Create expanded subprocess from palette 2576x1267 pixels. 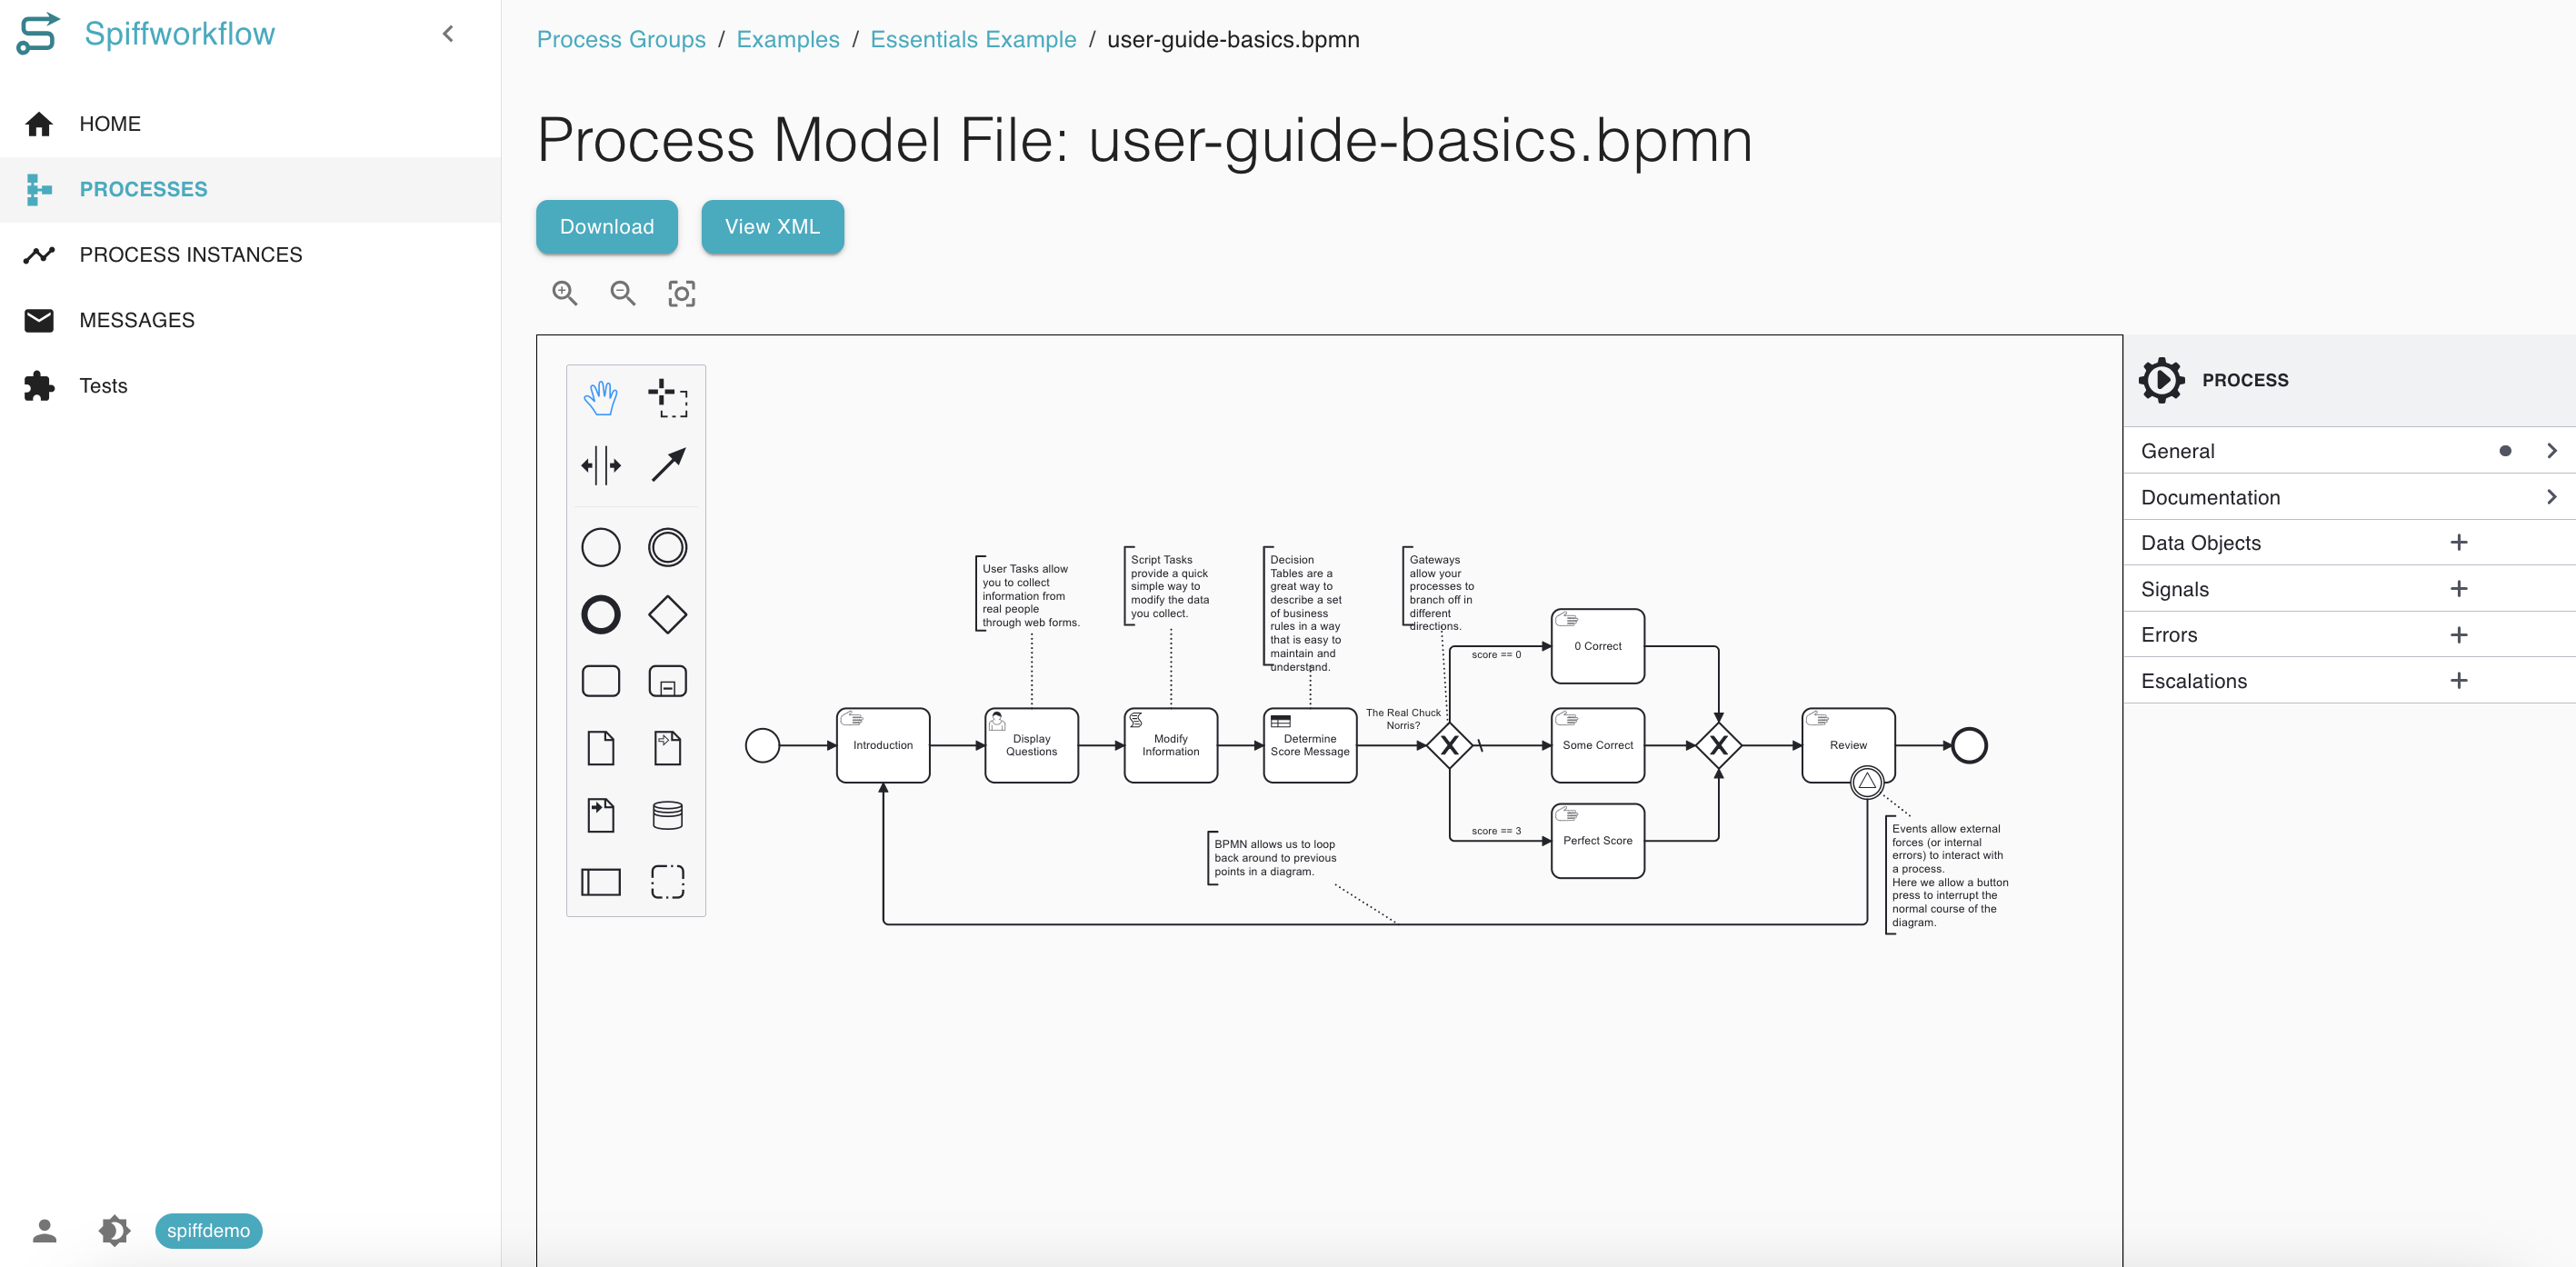pos(667,681)
